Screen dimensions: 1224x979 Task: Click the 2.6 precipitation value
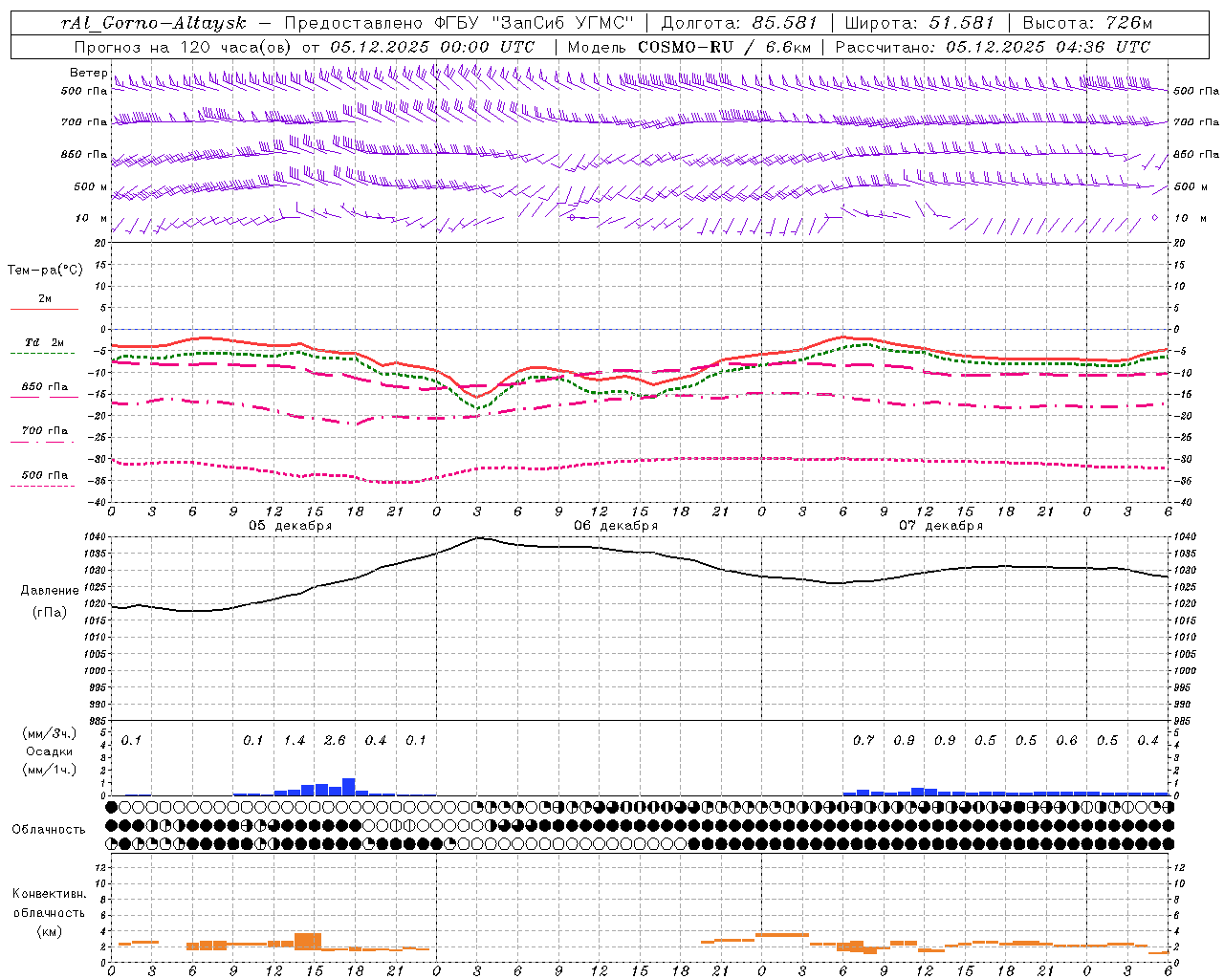point(335,741)
